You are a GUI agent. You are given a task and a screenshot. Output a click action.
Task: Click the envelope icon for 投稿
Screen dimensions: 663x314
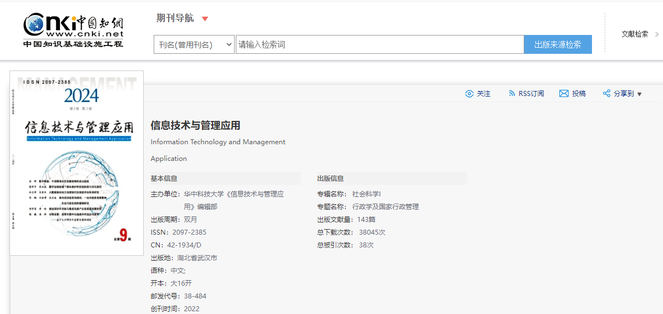[564, 94]
